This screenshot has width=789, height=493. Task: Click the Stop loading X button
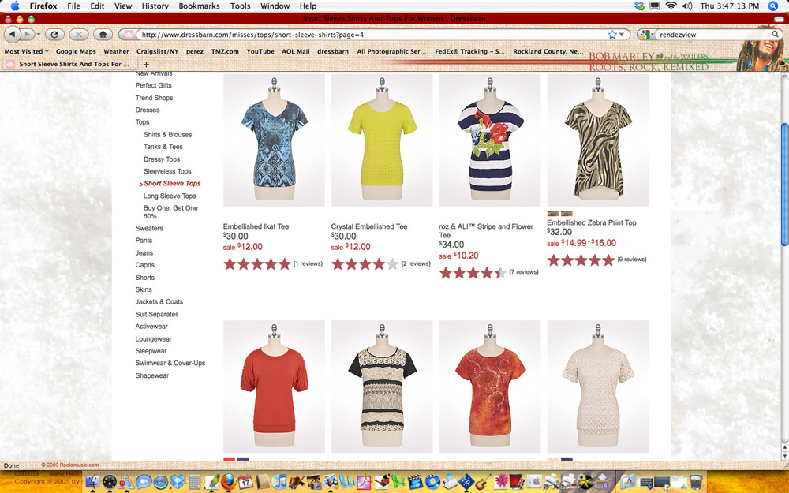tap(78, 34)
